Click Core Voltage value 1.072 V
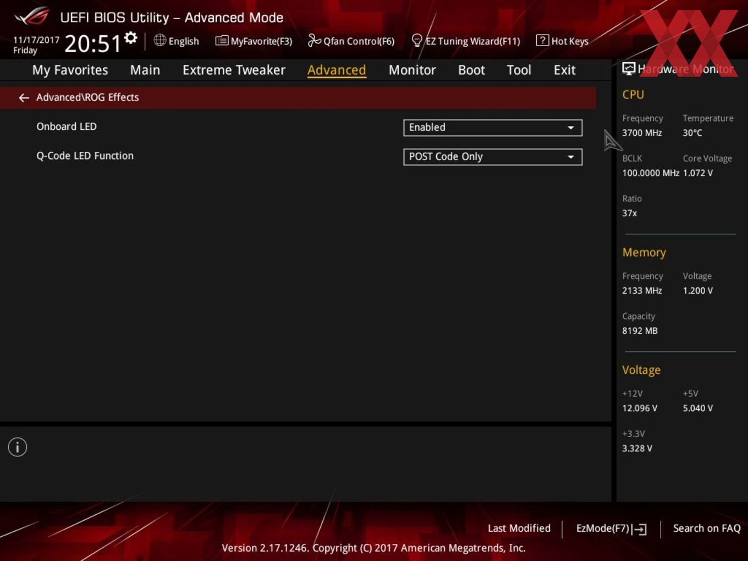 tap(698, 173)
